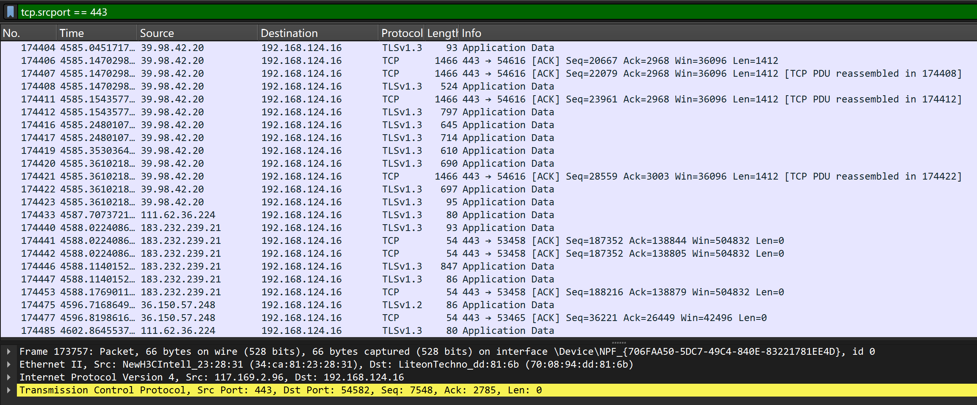Click the pane divider handle above details
977x405 pixels.
click(x=618, y=343)
